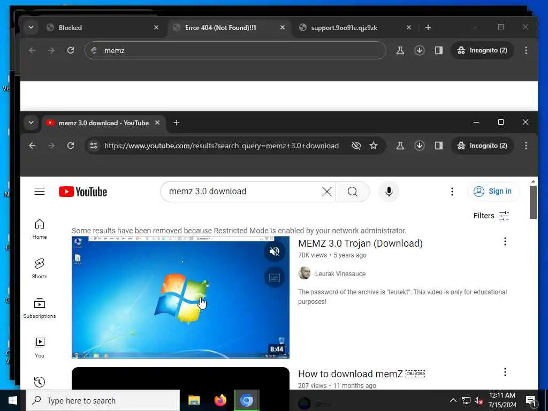
Task: Select the memz 3.0 download - YouTube tab
Action: pos(103,123)
